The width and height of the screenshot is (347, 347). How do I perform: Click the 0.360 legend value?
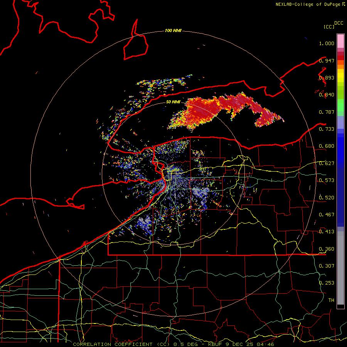click(327, 249)
